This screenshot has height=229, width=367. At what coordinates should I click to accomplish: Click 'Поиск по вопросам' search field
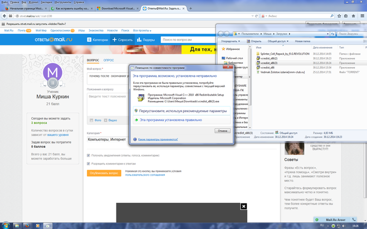188,39
